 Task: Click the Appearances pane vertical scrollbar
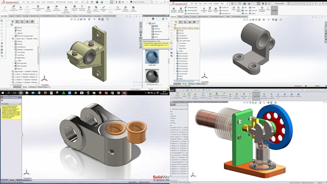click(169, 61)
